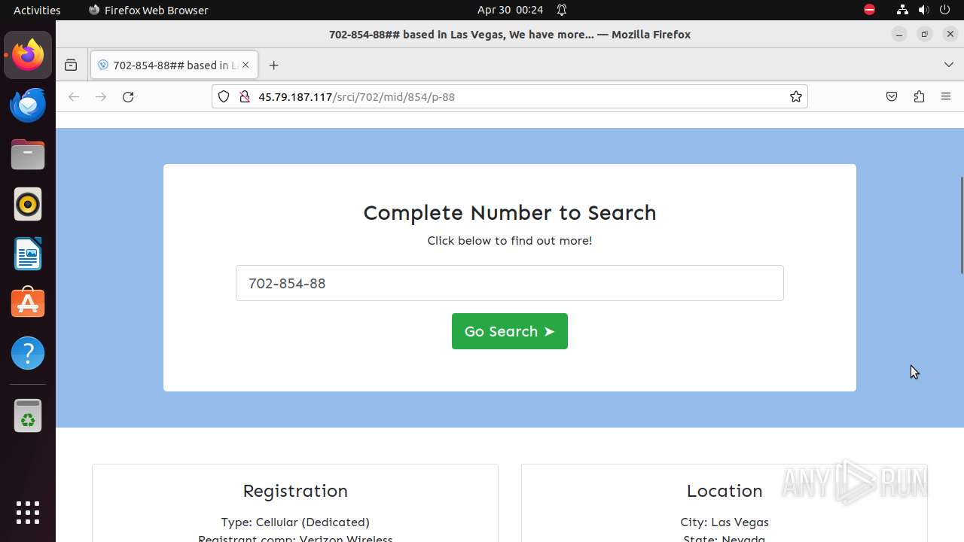Open Rhythmbox music player from dock
This screenshot has height=542, width=964.
[x=28, y=204]
